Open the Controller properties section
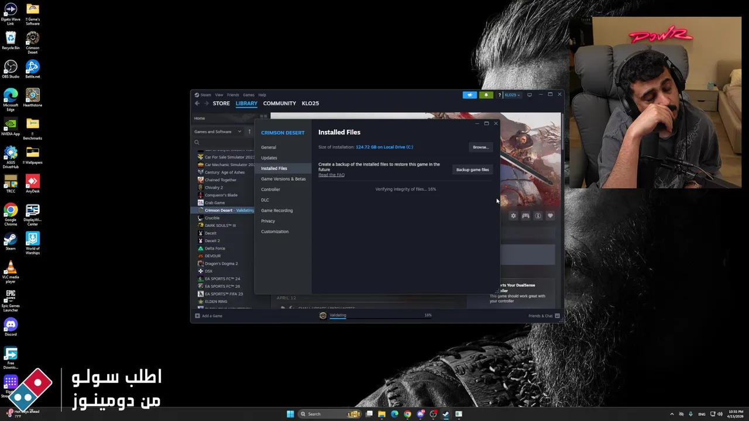The height and width of the screenshot is (421, 749). (270, 189)
